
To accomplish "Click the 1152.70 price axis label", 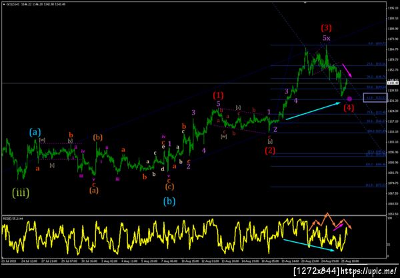I will tap(393, 69).
